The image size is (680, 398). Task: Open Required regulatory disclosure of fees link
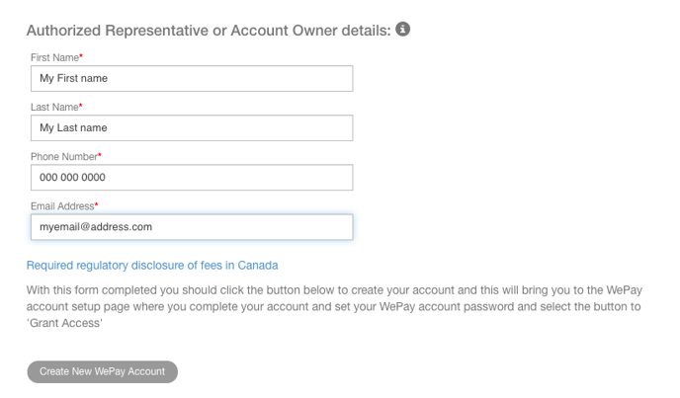[152, 265]
